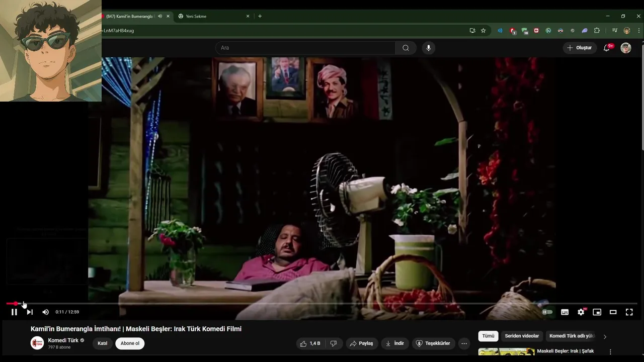Toggle subtitles in the video player
Image resolution: width=644 pixels, height=362 pixels.
pos(565,312)
